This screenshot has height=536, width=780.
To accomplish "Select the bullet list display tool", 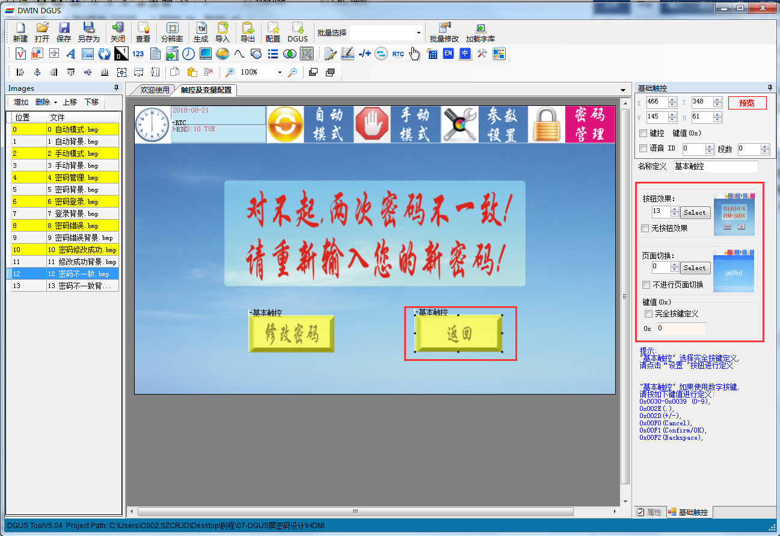I will (x=273, y=54).
